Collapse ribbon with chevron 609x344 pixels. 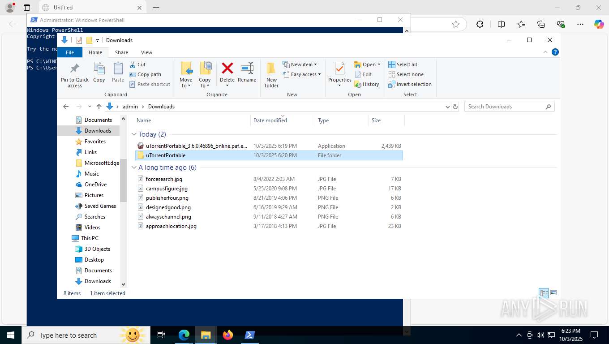545,52
